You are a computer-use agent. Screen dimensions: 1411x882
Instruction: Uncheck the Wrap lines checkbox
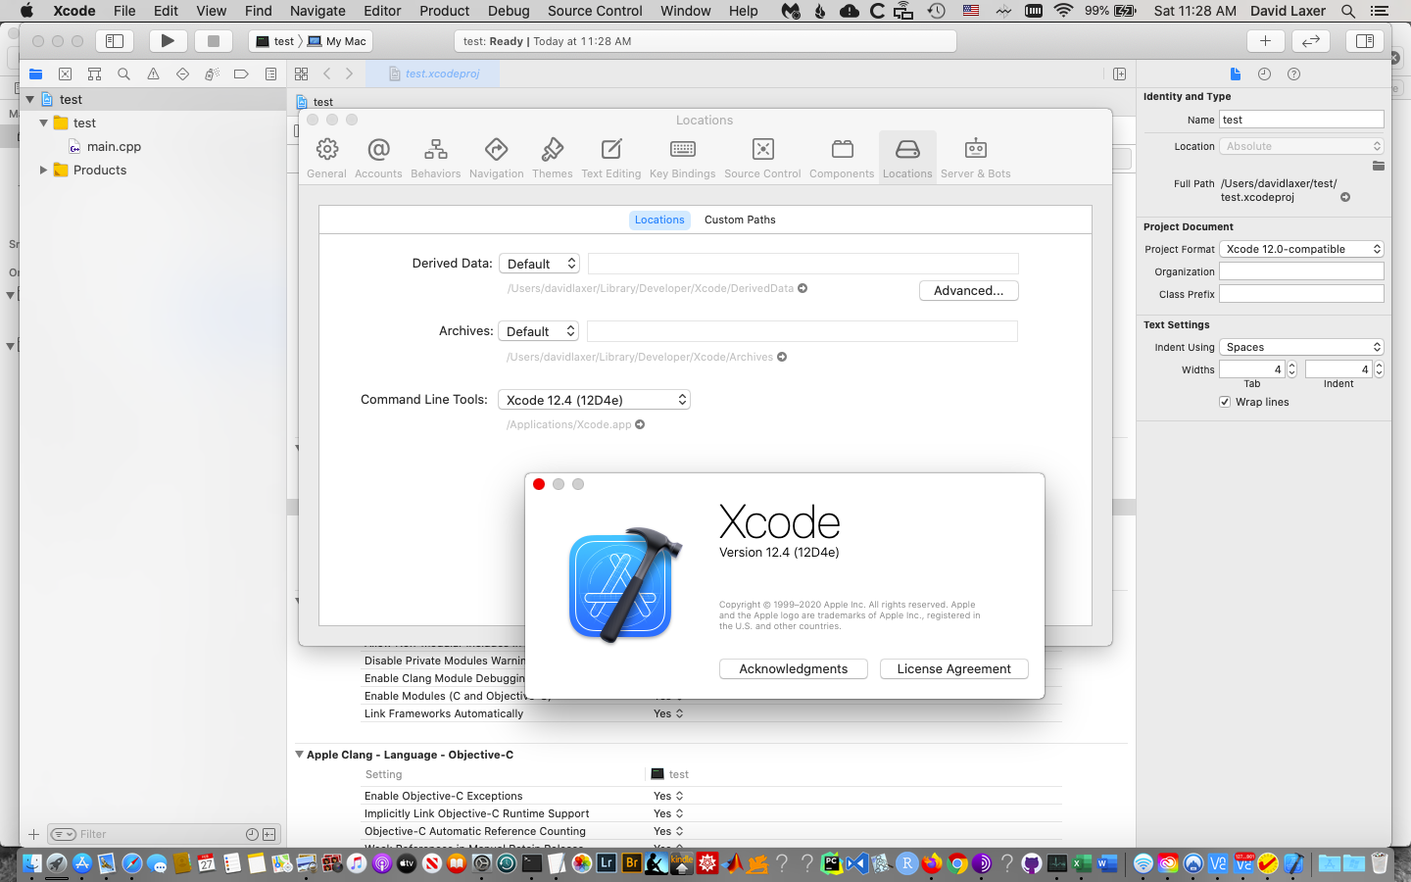(1225, 401)
